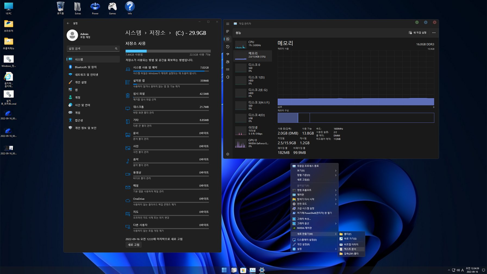Open 시스템 사용 및 예약 storage category
The height and width of the screenshot is (274, 487).
point(167,70)
